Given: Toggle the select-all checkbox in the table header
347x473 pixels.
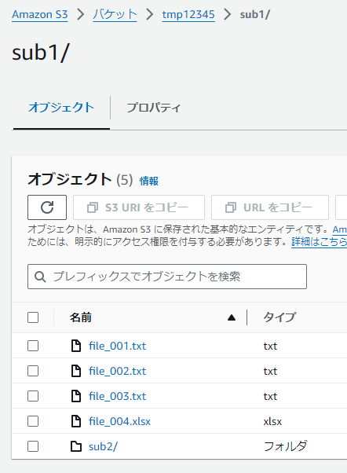Looking at the screenshot, I should click(33, 317).
